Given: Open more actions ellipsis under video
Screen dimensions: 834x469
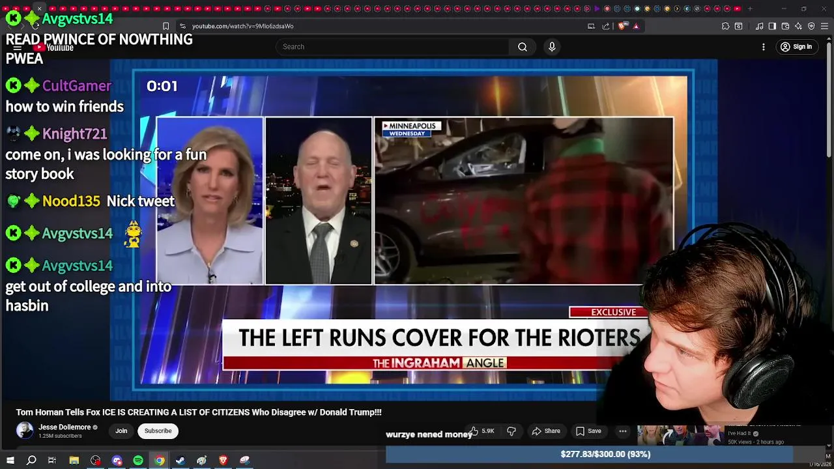Looking at the screenshot, I should (623, 431).
